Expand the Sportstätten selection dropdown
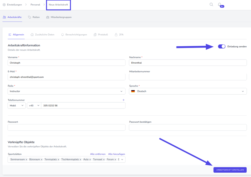Screen dimensions: 251x177 click(122, 159)
